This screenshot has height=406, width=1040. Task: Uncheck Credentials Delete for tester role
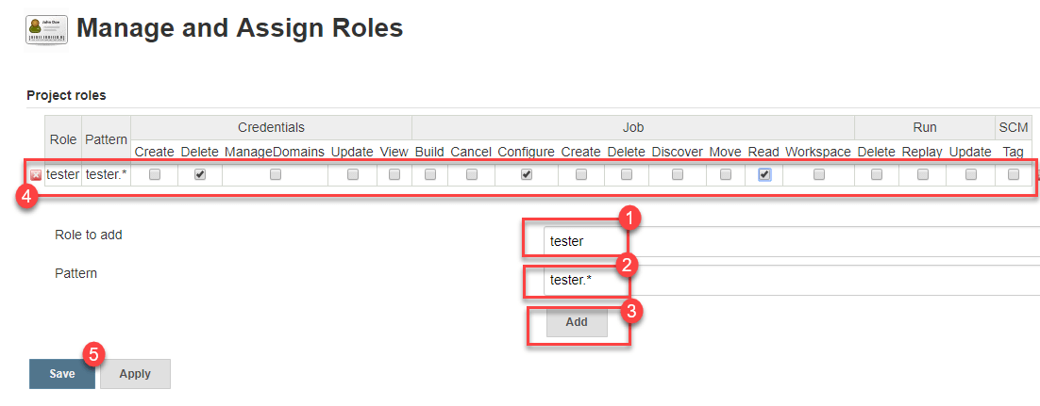pos(200,174)
